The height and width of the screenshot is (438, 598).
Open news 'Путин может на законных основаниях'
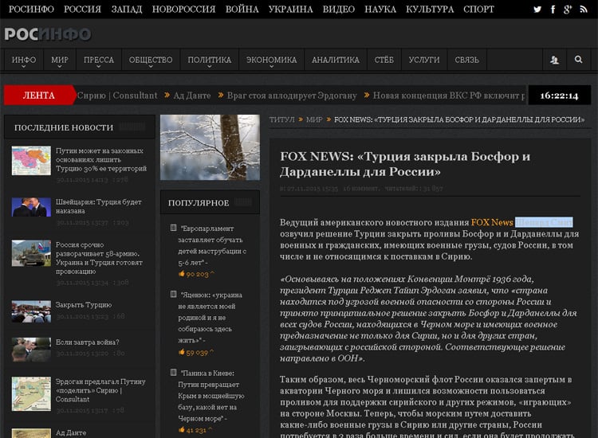[x=101, y=159]
